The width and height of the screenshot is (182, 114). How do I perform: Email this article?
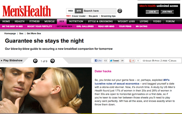pos(147,61)
